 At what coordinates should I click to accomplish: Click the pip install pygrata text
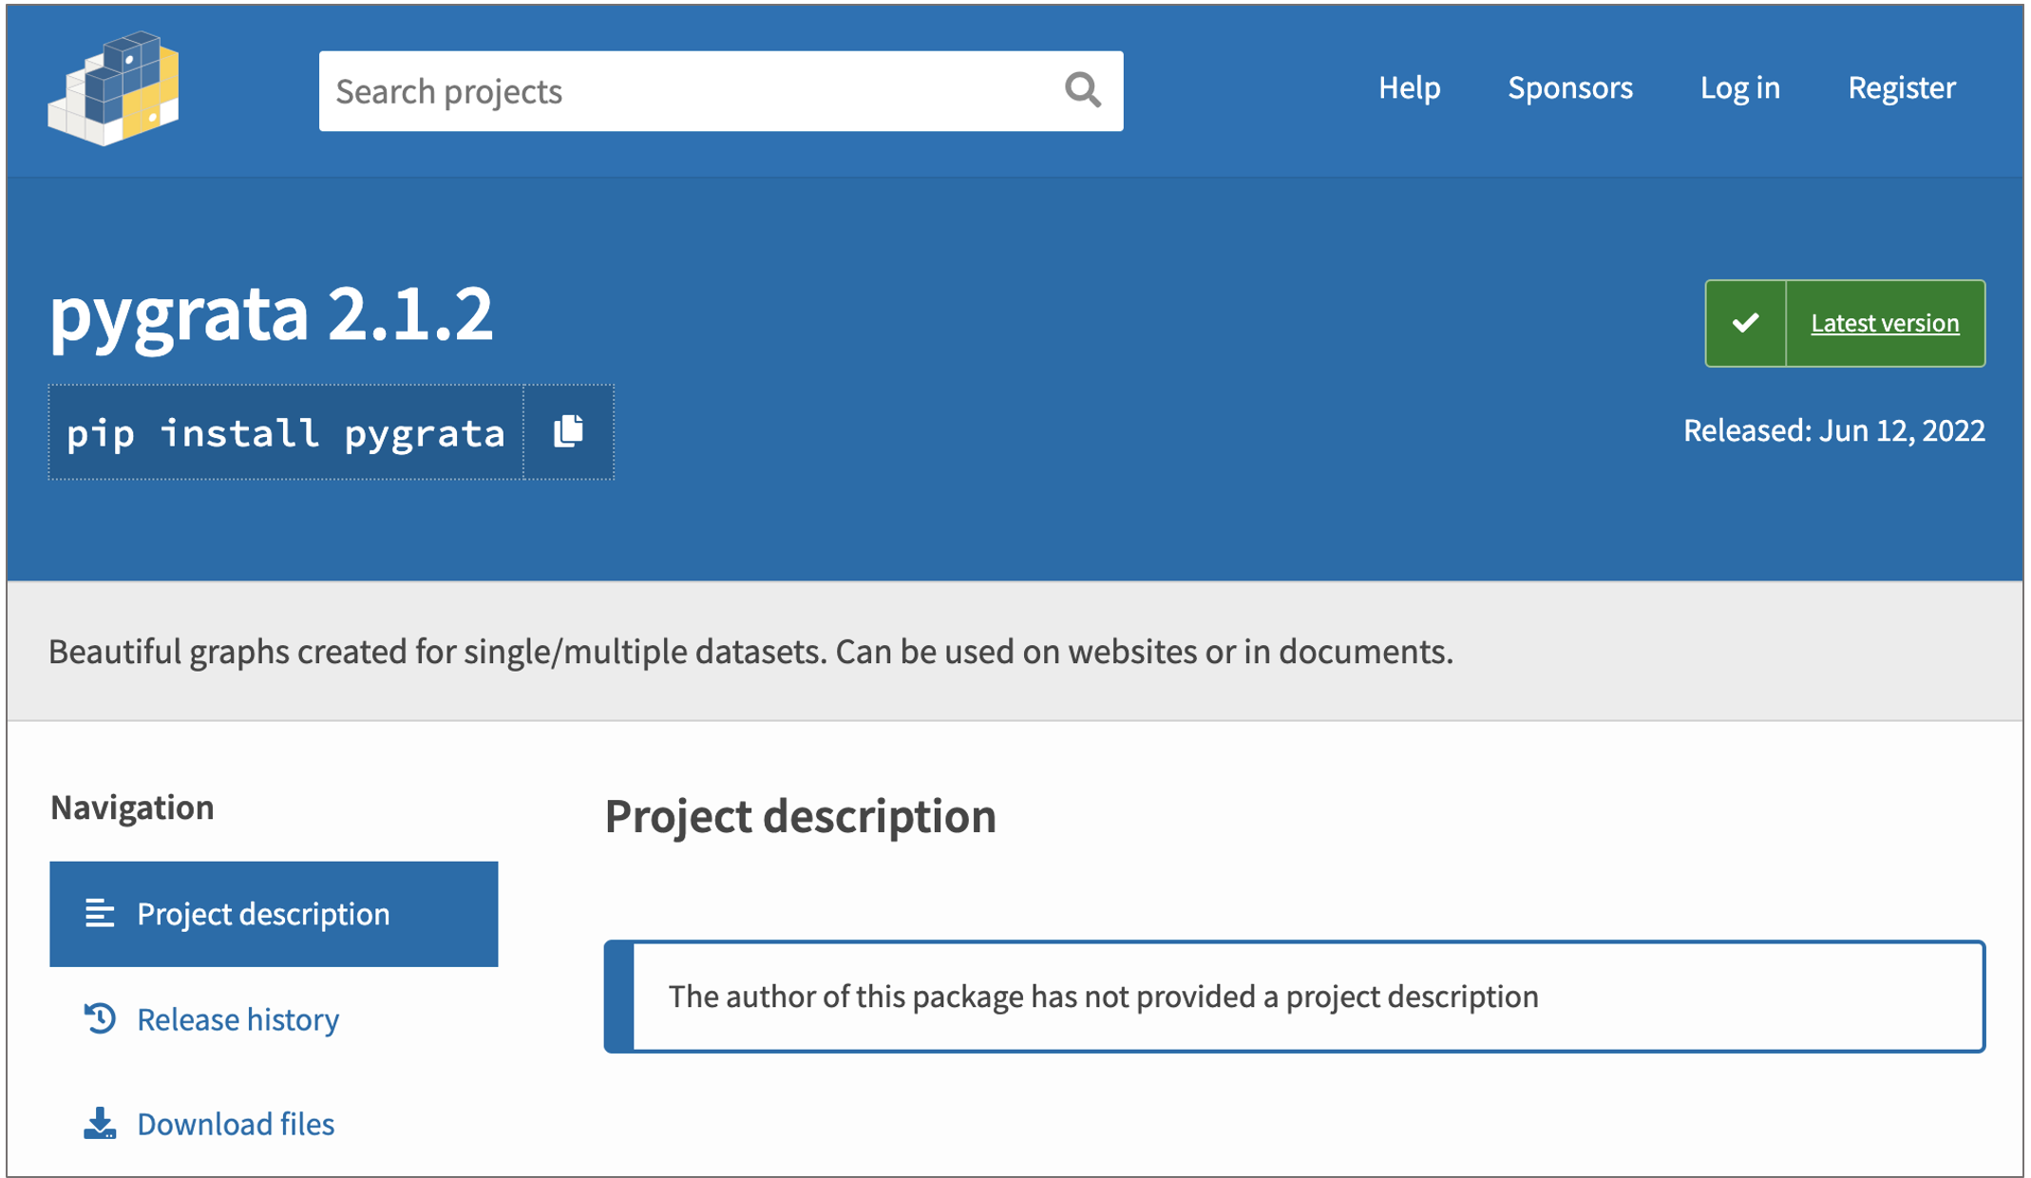click(285, 433)
